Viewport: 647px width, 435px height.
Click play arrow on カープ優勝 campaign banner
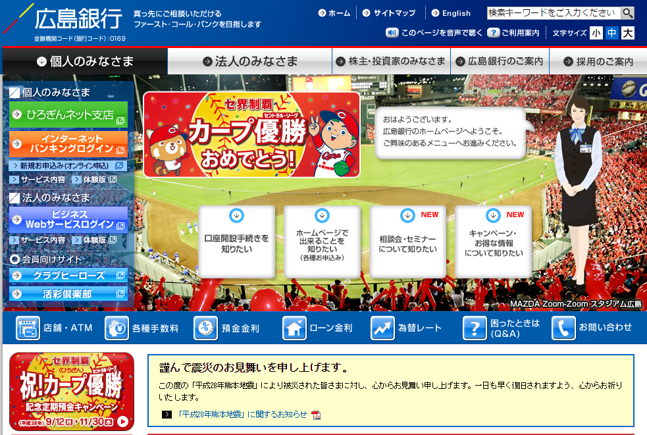point(122,421)
